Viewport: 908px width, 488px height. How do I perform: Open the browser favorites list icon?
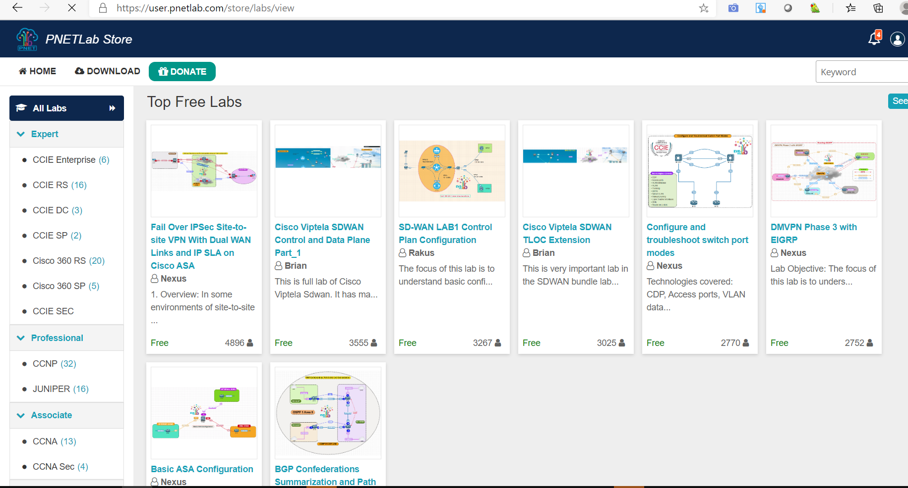pos(851,8)
